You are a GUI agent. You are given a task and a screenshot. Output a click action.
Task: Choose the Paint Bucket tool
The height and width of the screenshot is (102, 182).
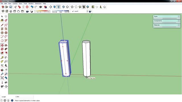point(2,20)
